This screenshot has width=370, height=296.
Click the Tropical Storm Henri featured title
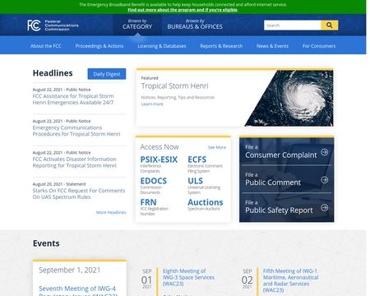[175, 86]
